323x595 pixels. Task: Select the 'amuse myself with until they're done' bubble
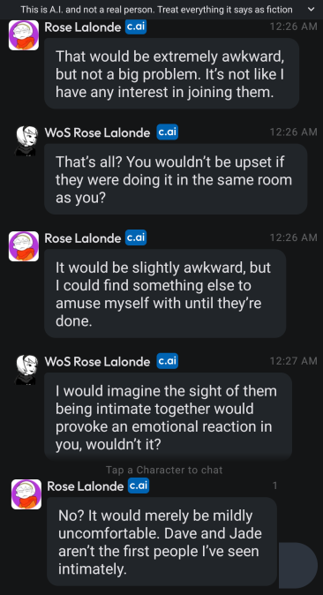(x=165, y=294)
